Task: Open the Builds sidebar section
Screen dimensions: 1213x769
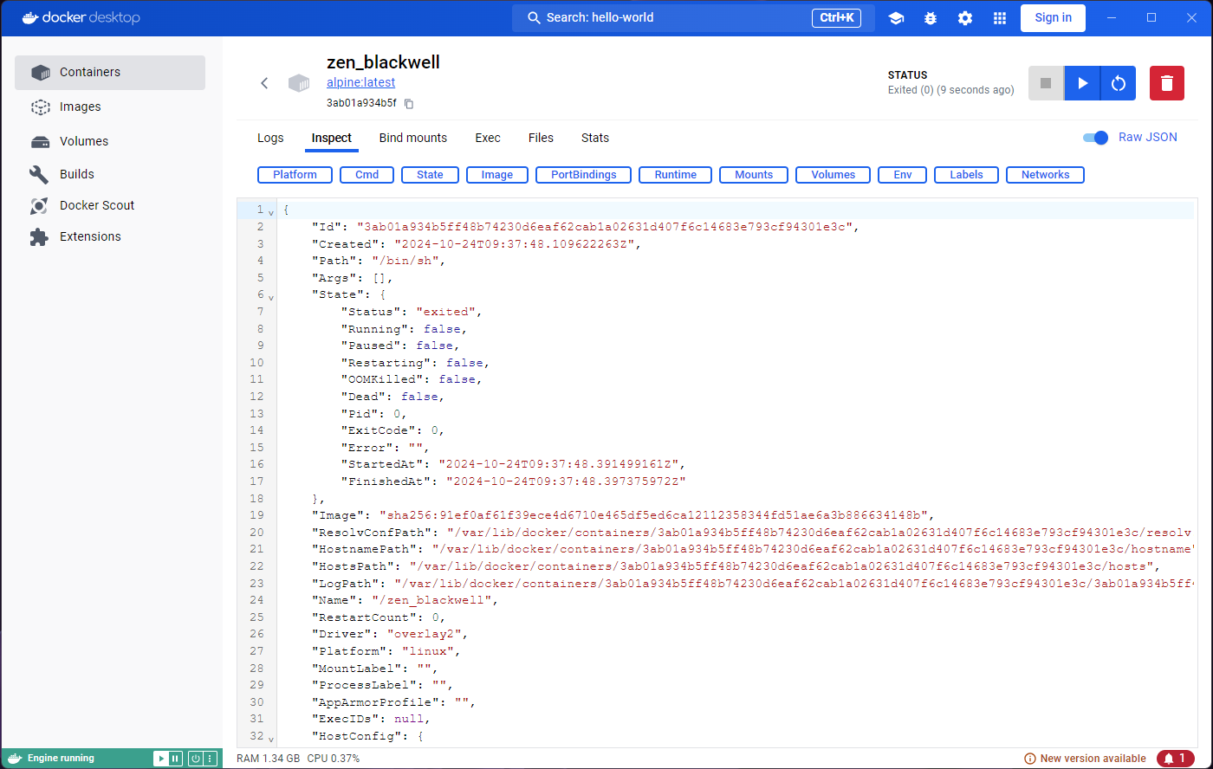Action: pos(110,174)
